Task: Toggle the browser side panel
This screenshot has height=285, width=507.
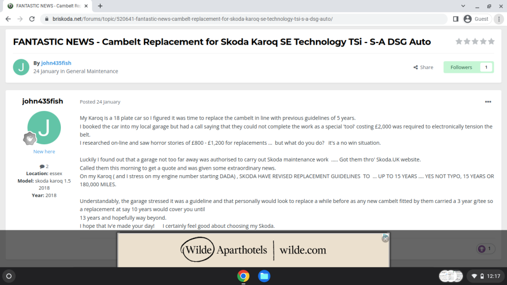Action: tap(456, 19)
